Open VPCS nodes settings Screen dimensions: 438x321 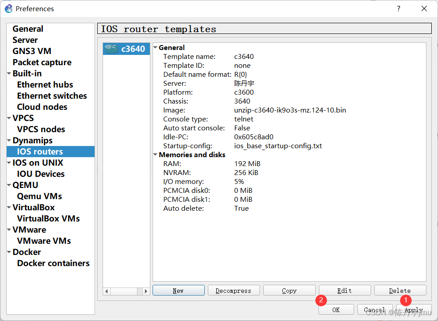click(41, 129)
